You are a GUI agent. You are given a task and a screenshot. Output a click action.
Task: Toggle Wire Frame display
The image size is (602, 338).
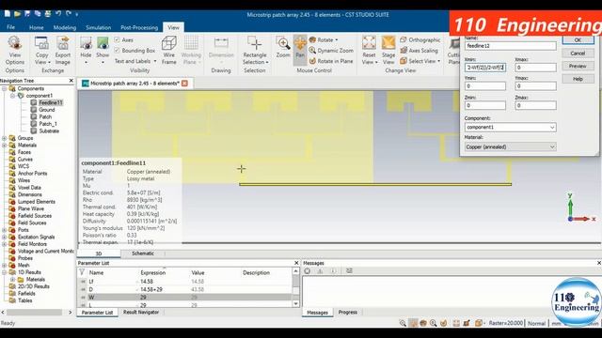[x=169, y=51]
